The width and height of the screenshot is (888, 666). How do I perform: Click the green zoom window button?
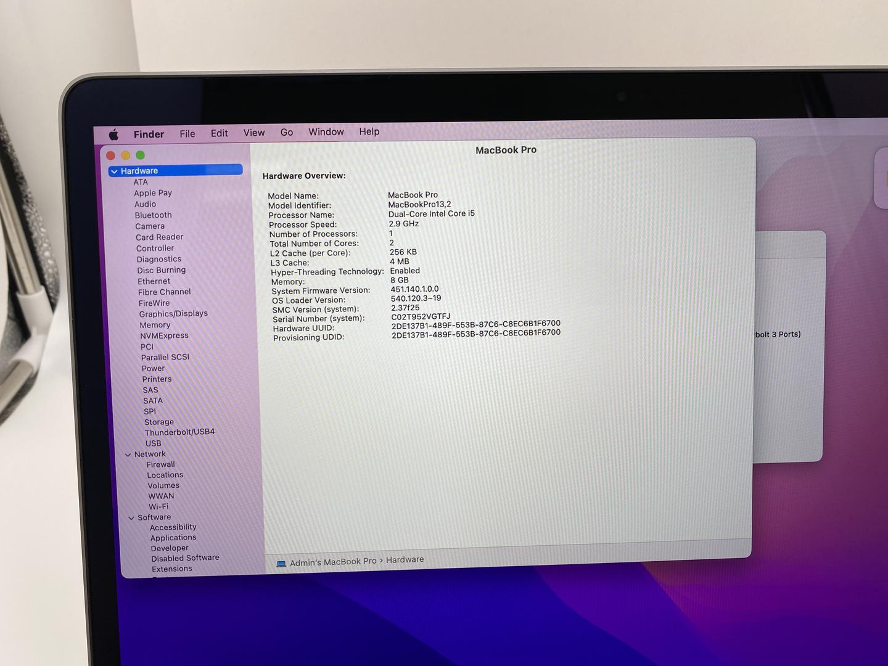click(141, 155)
